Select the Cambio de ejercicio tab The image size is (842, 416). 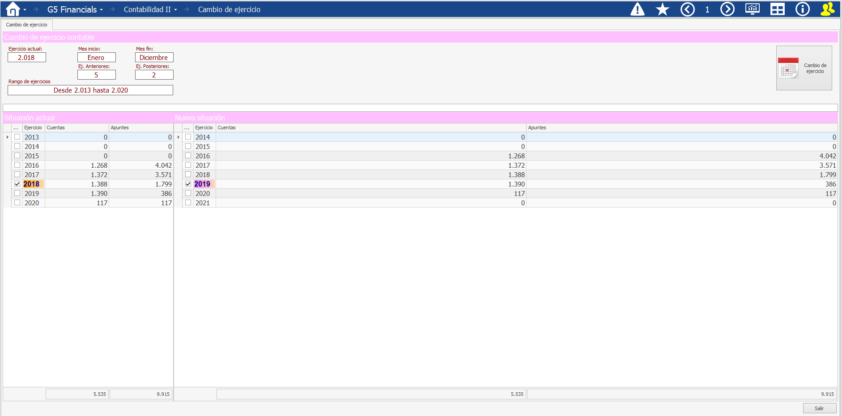click(x=26, y=25)
